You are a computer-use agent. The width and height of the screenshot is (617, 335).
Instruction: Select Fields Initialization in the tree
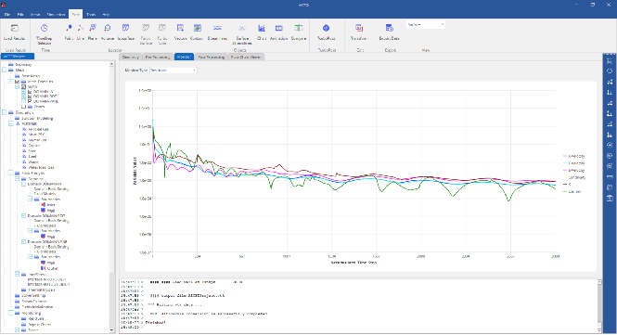click(x=37, y=306)
